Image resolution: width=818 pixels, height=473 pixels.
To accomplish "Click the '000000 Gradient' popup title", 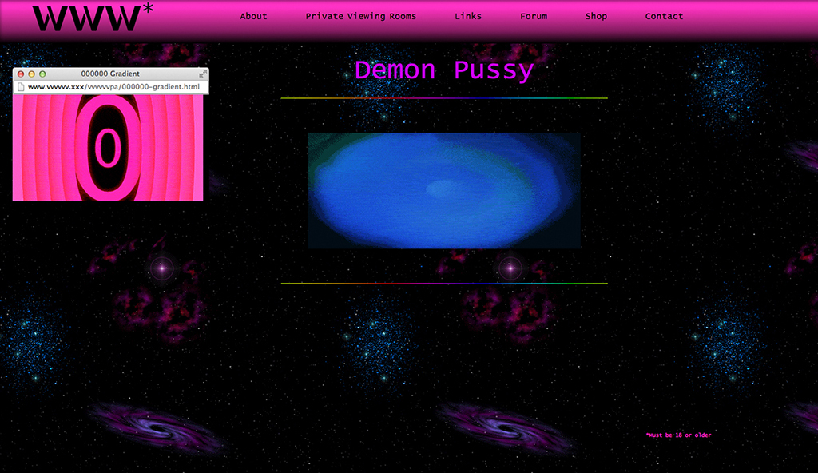I will point(110,74).
